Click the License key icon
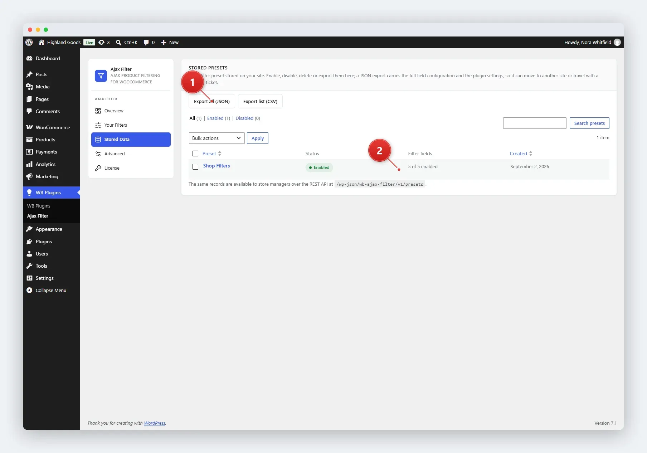 point(98,168)
